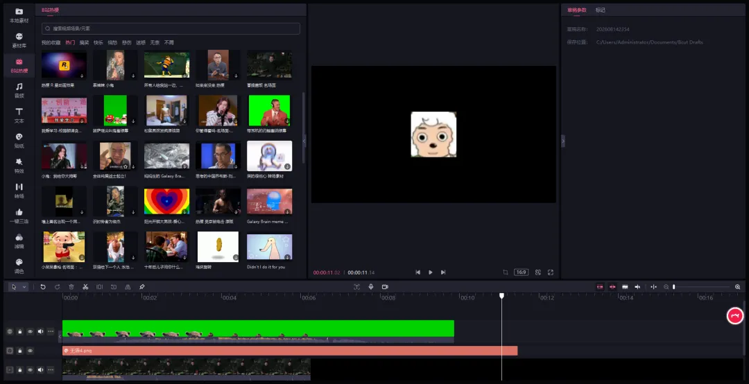The height and width of the screenshot is (384, 749).
Task: Download the Didn't I do it for you clip
Action: (287, 257)
